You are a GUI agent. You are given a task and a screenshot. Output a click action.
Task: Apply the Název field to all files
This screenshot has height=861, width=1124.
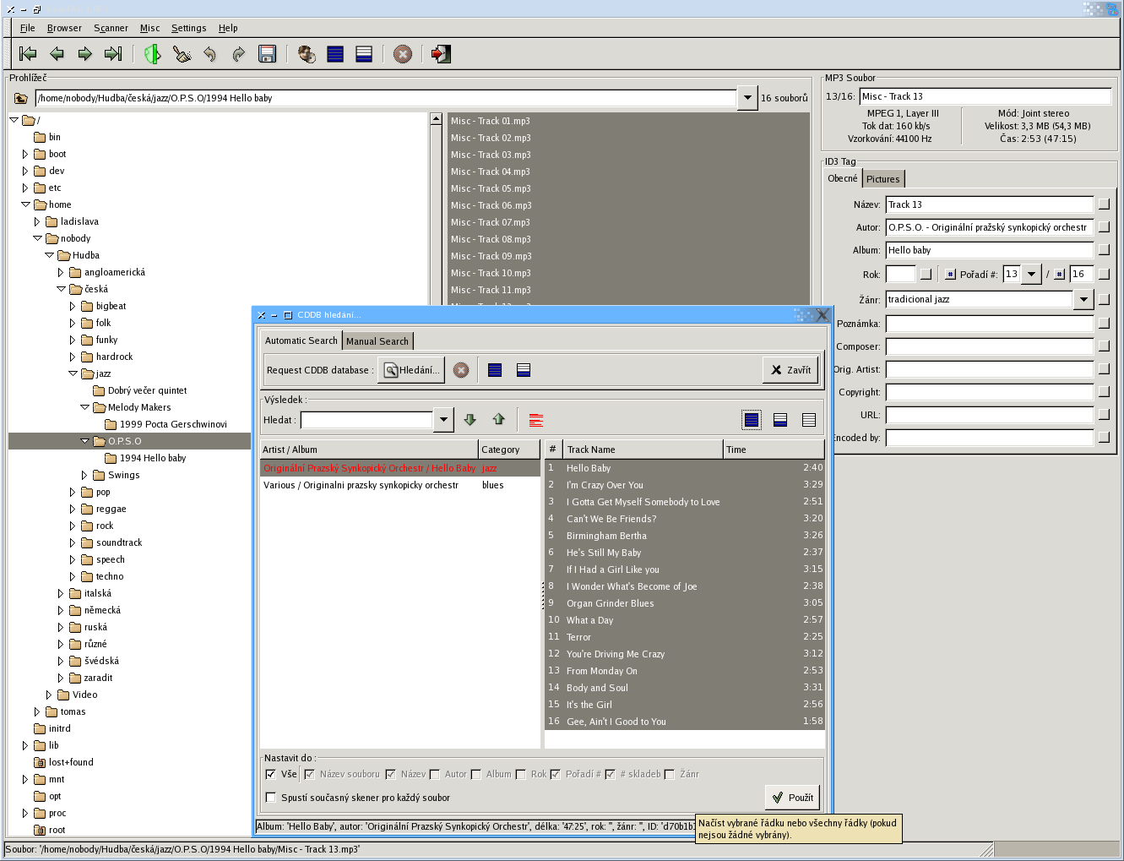click(x=1104, y=204)
